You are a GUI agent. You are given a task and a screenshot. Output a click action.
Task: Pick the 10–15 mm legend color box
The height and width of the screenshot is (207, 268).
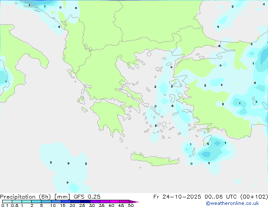[x=56, y=202]
